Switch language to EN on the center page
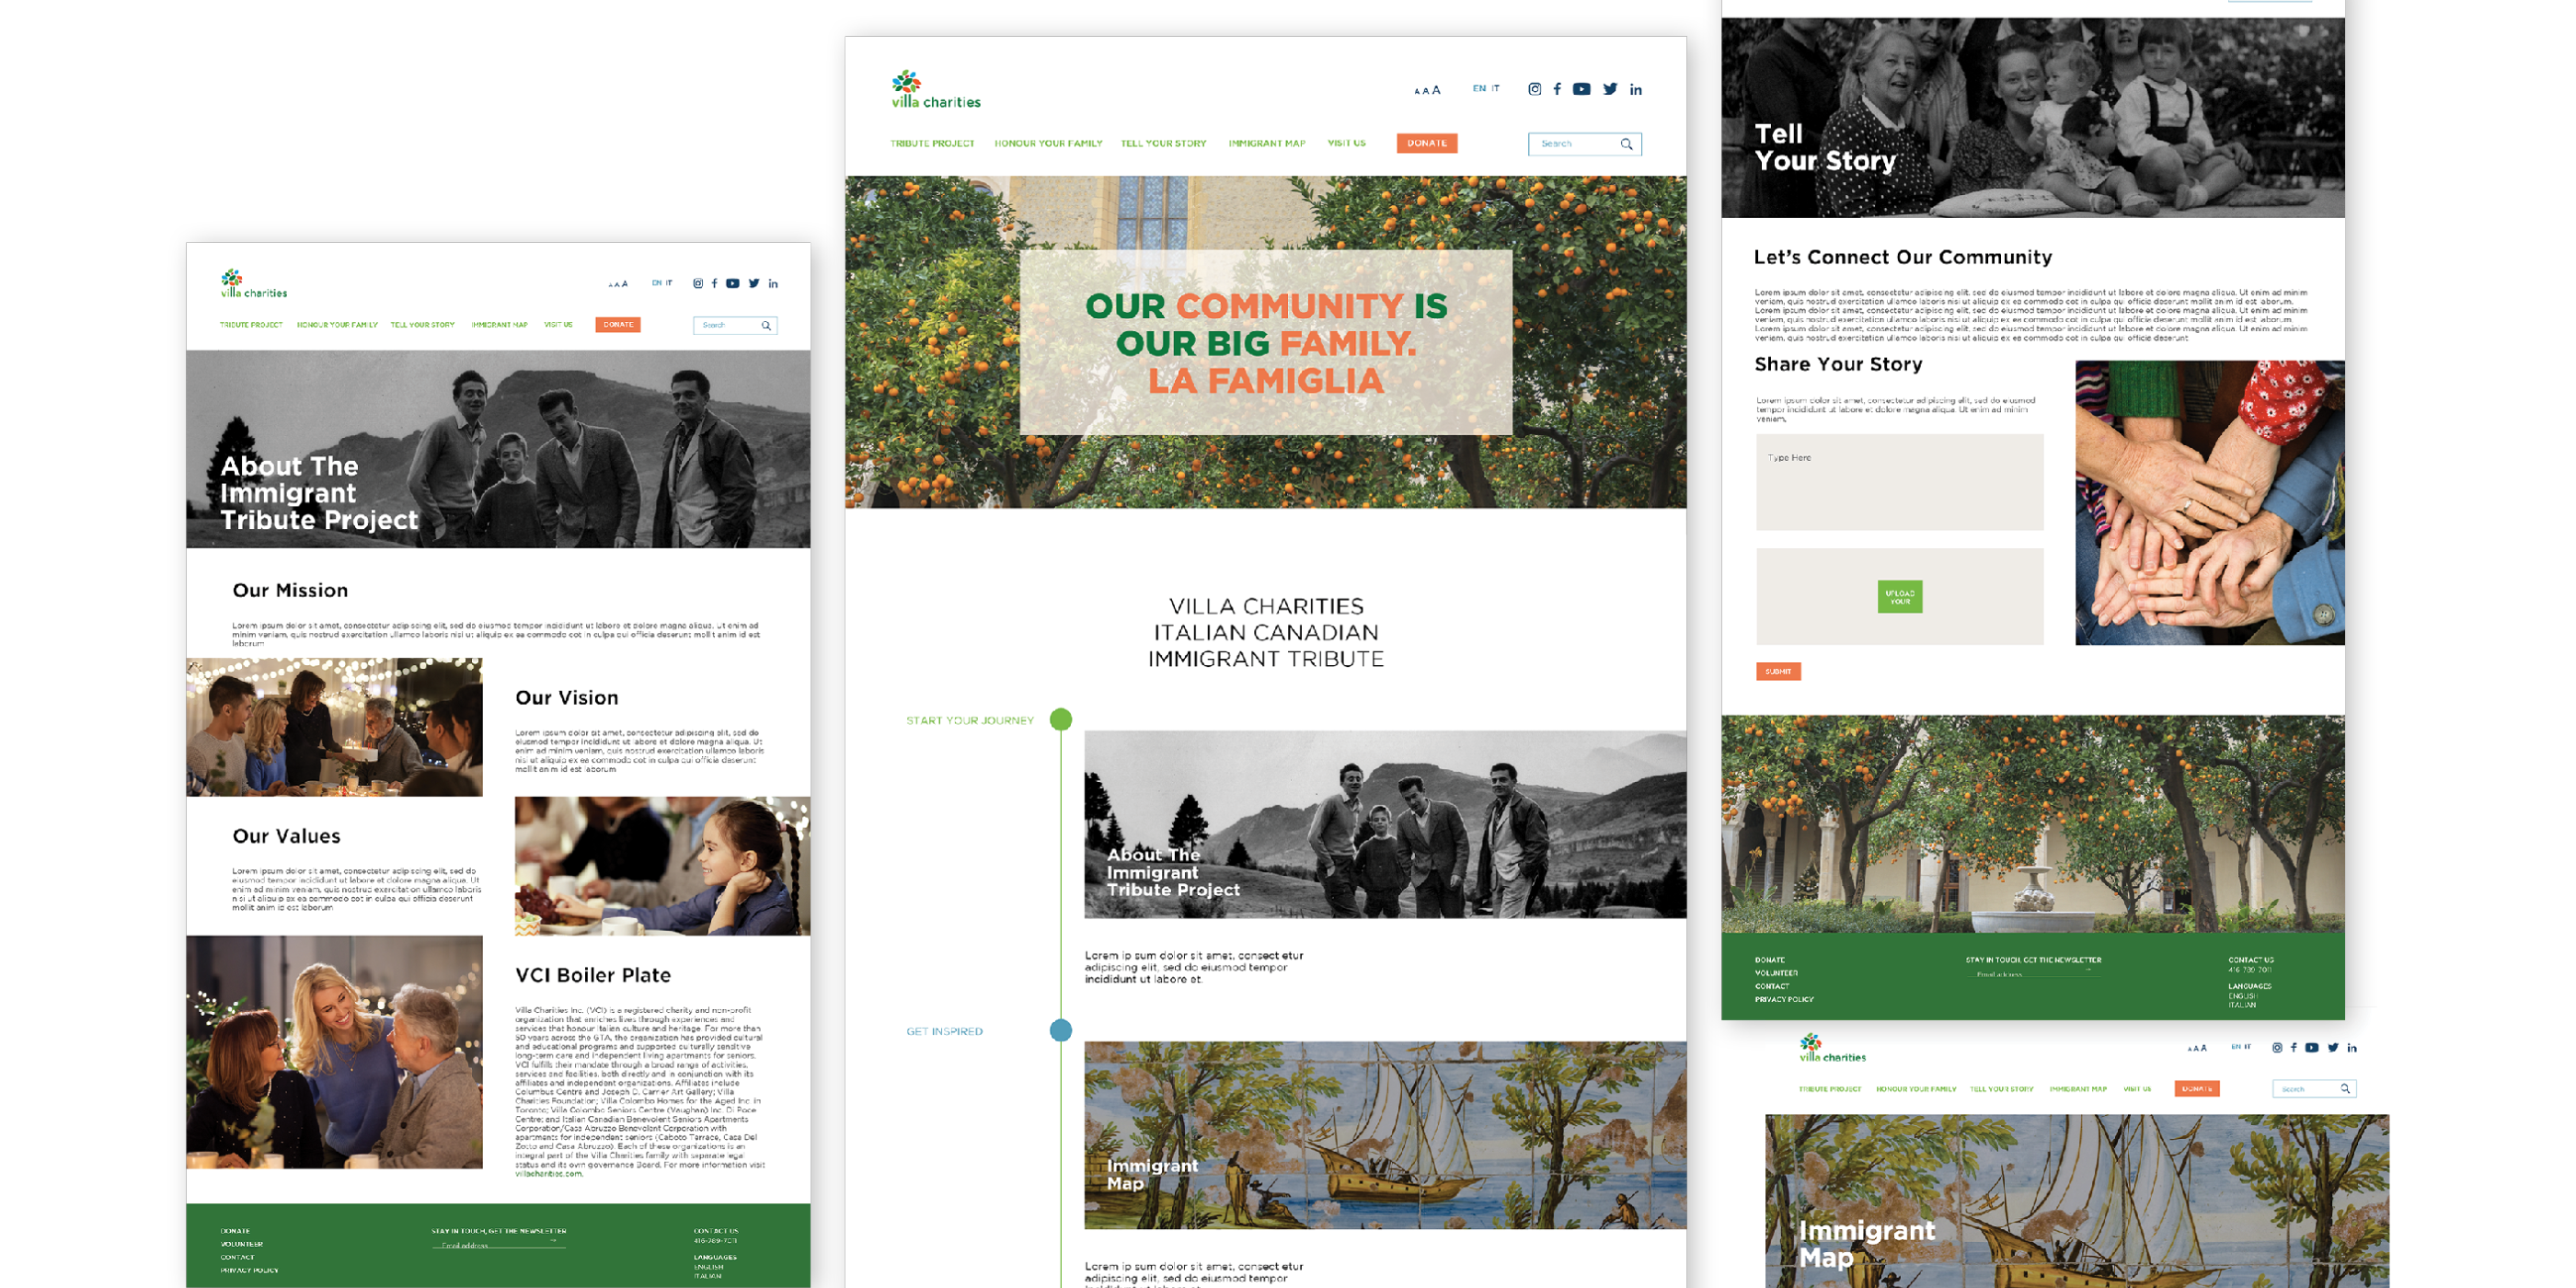This screenshot has width=2576, height=1288. coord(1478,88)
